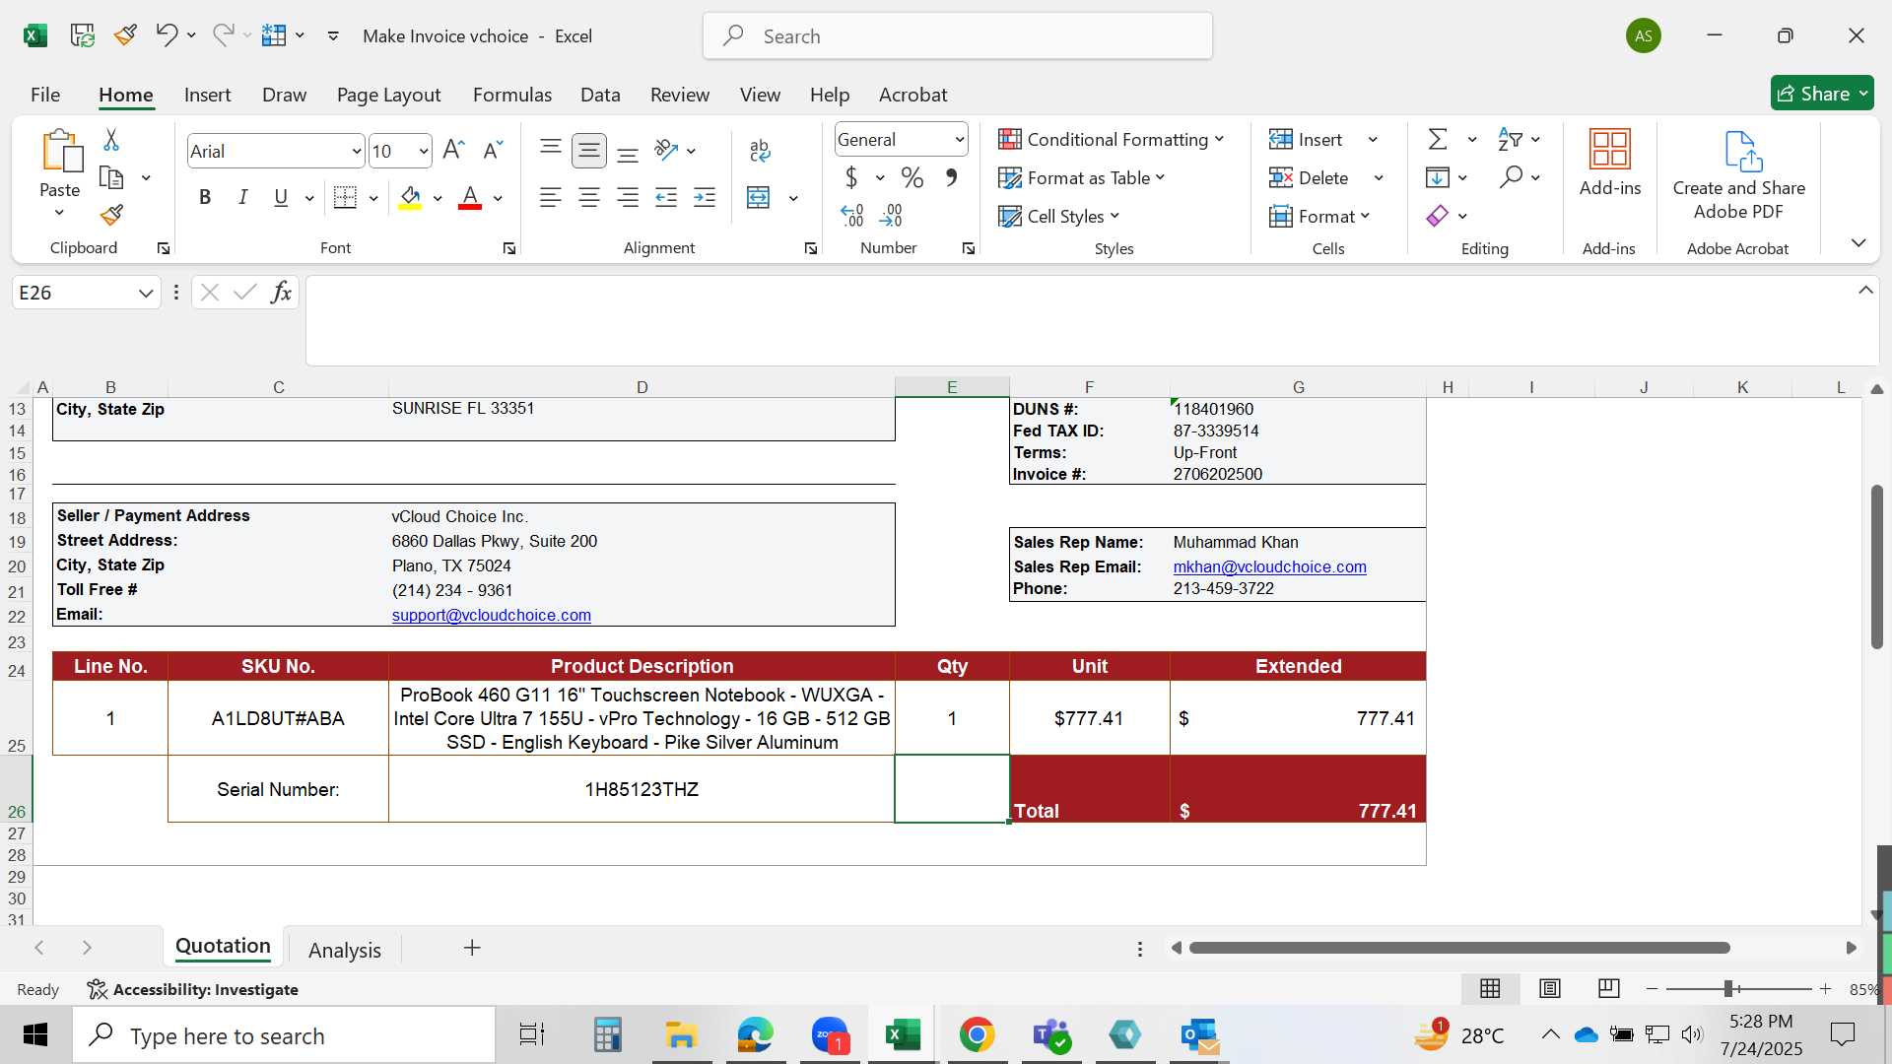Toggle Bold formatting

tap(205, 198)
